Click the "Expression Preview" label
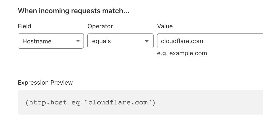The image size is (263, 122). [x=45, y=83]
